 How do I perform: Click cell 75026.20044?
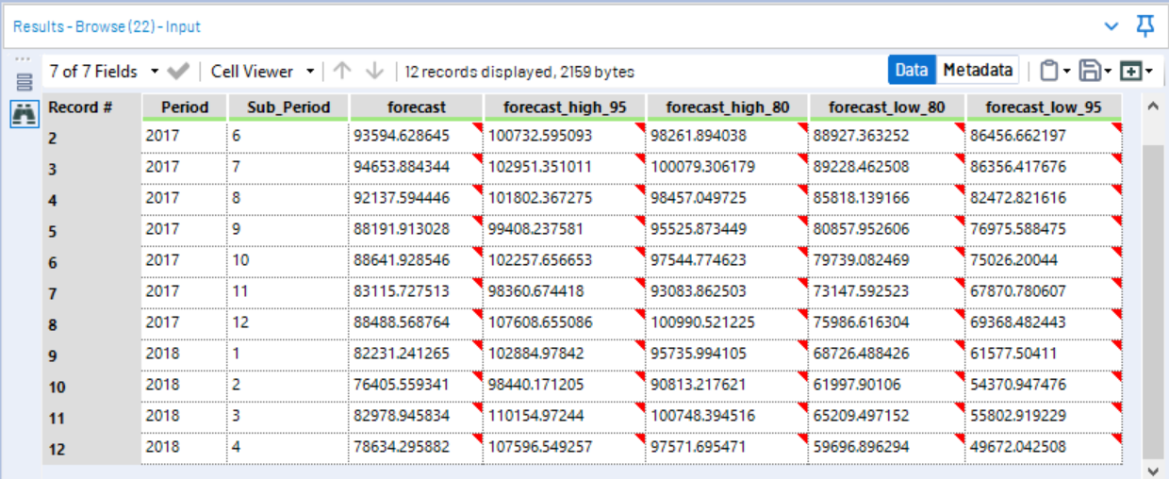pos(1044,260)
